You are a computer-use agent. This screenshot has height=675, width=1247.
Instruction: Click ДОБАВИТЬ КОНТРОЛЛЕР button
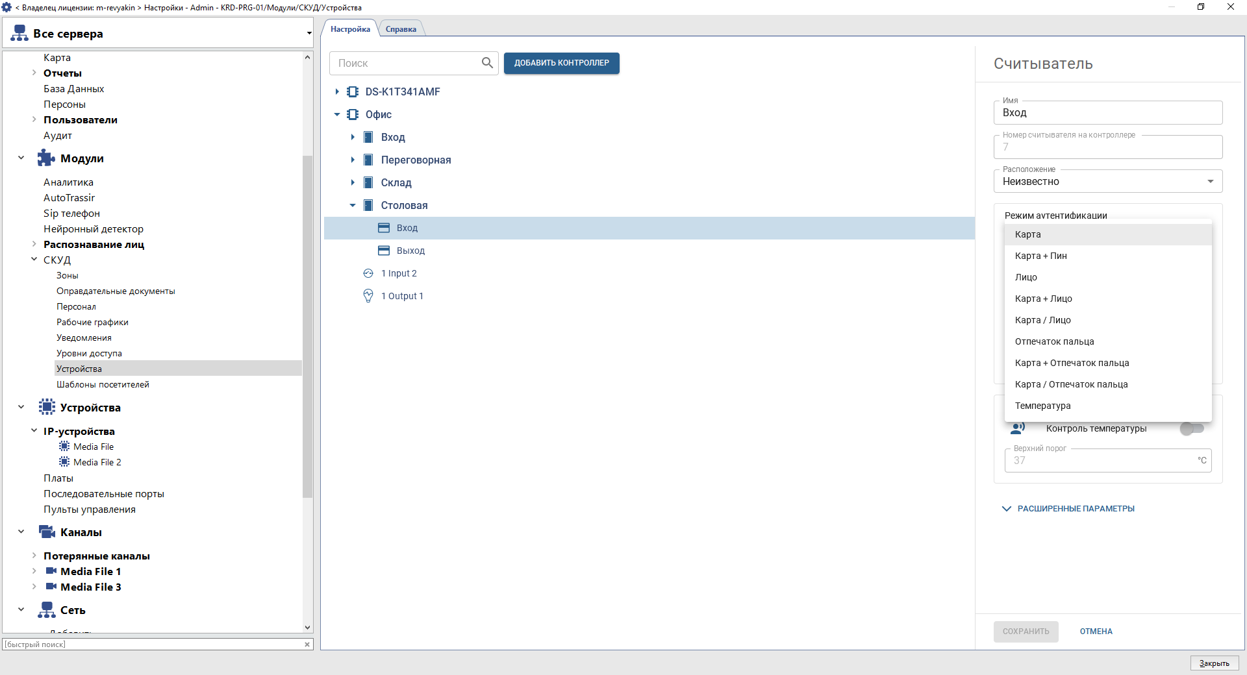click(x=562, y=63)
